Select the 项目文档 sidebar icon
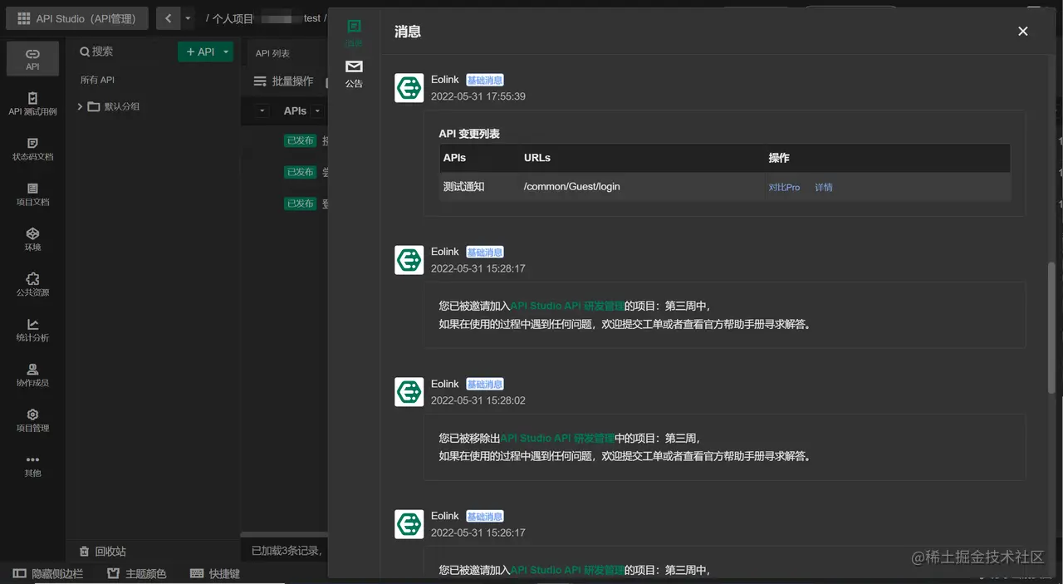Screen dimensions: 1063x584 (x=32, y=194)
